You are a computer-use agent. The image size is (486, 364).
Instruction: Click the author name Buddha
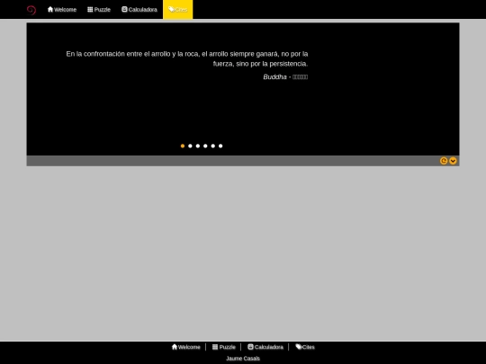274,77
